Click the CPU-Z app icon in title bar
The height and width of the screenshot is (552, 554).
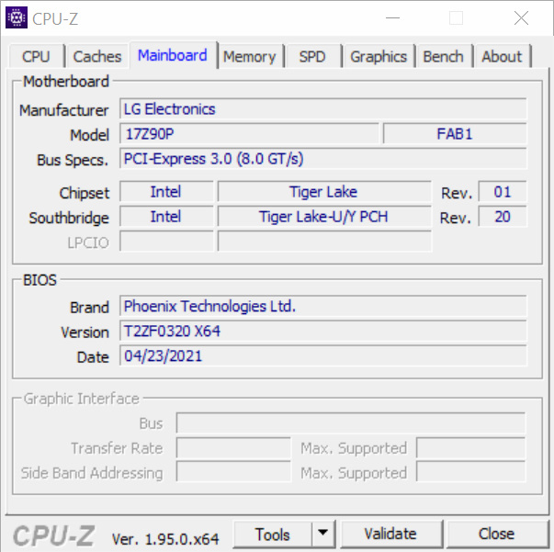[17, 17]
